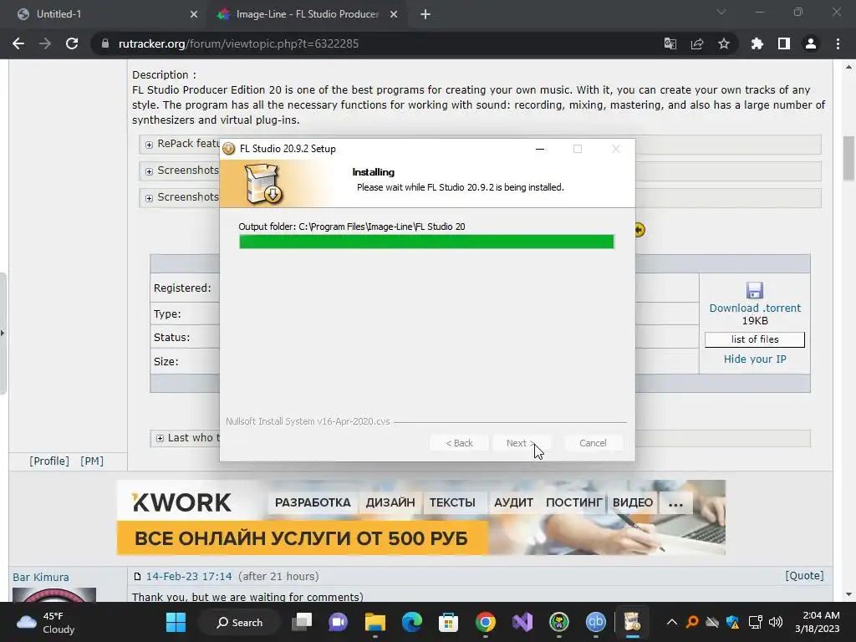
Task: Open the Chrome extensions puzzle icon
Action: coord(757,43)
